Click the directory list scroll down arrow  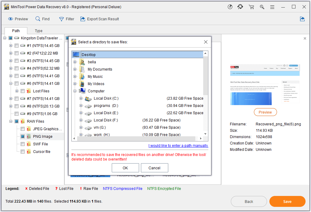(206, 134)
